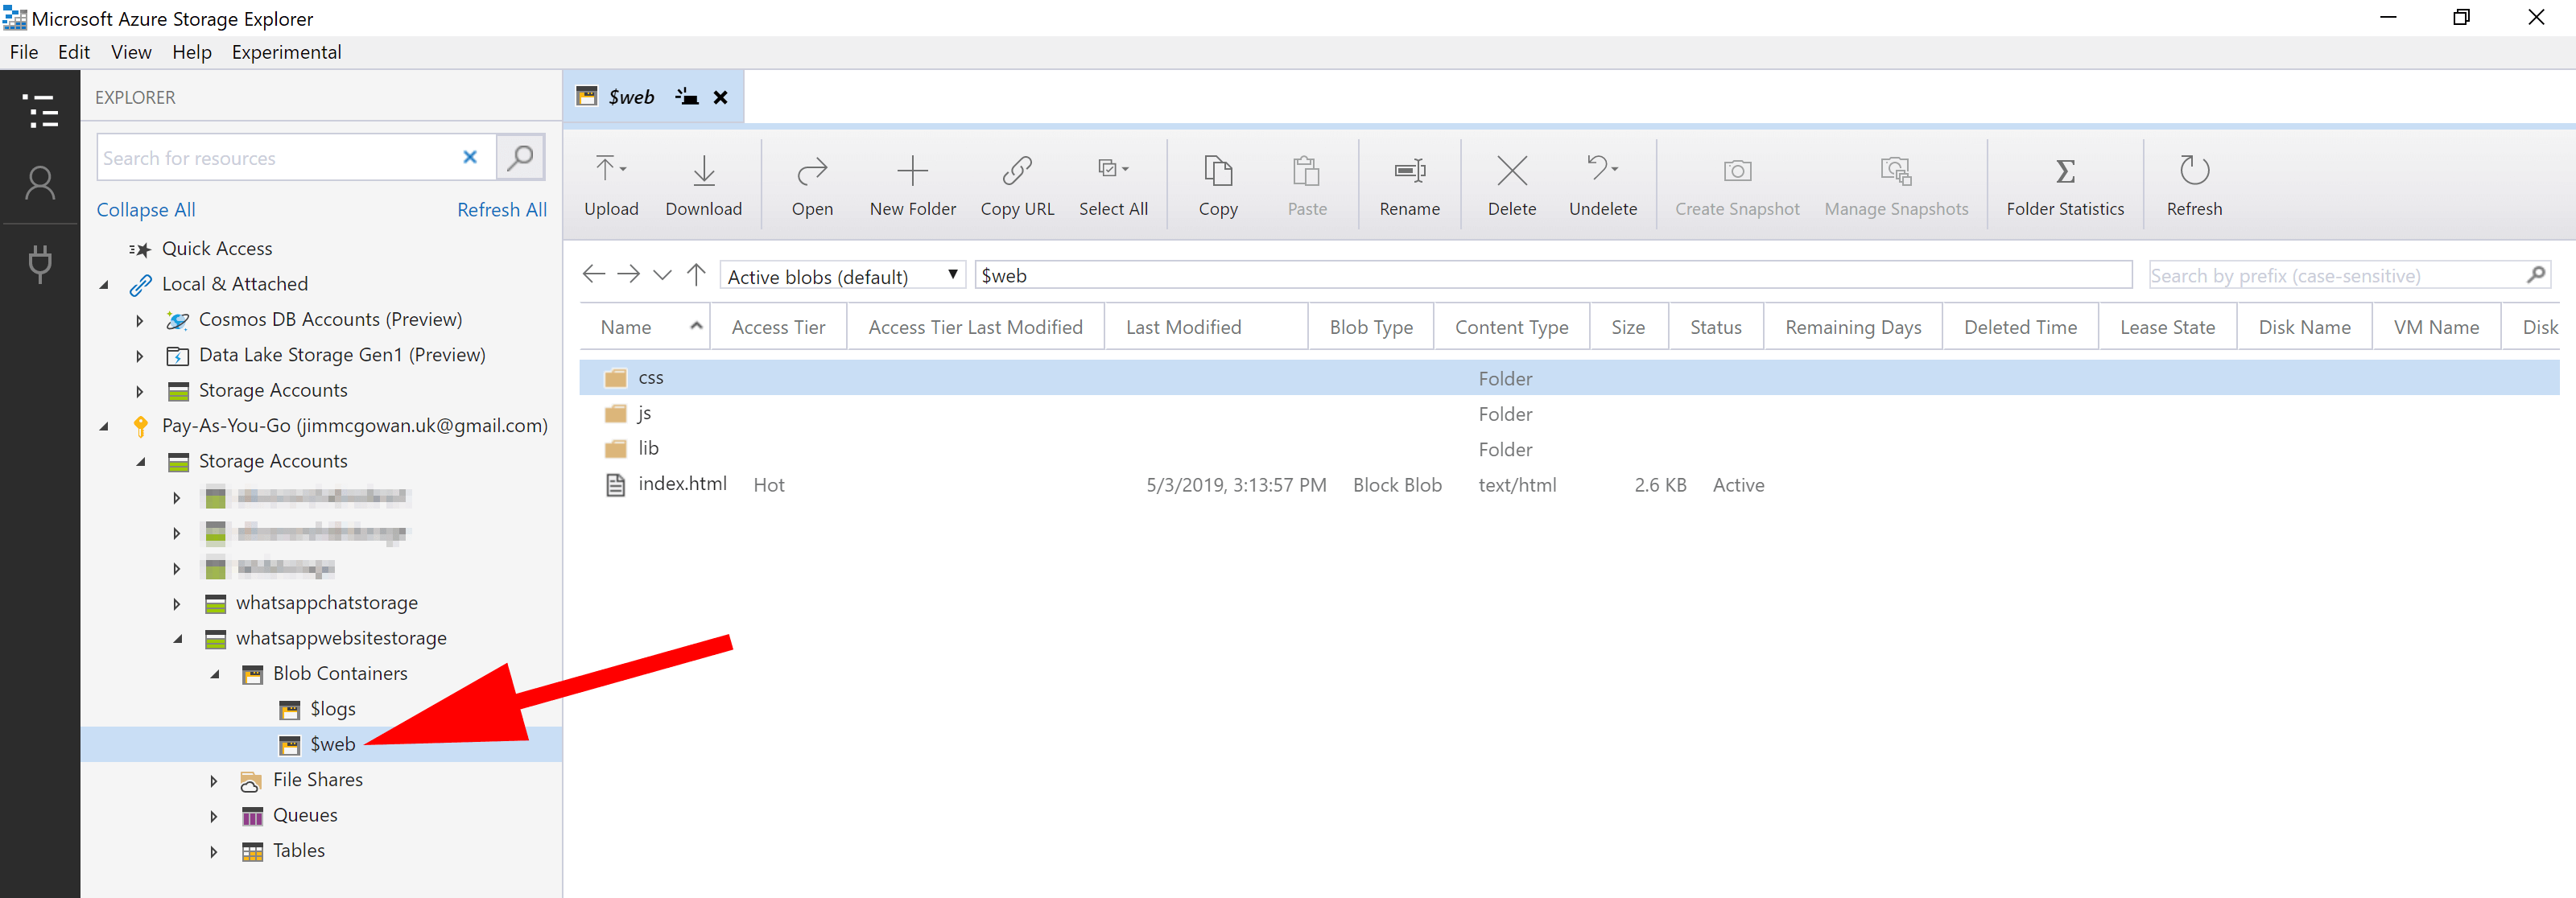2576x898 pixels.
Task: Expand the File Shares node
Action: (214, 781)
